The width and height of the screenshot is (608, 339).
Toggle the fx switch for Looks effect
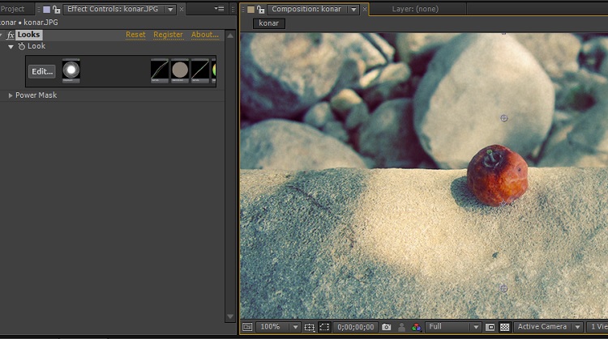pos(11,36)
